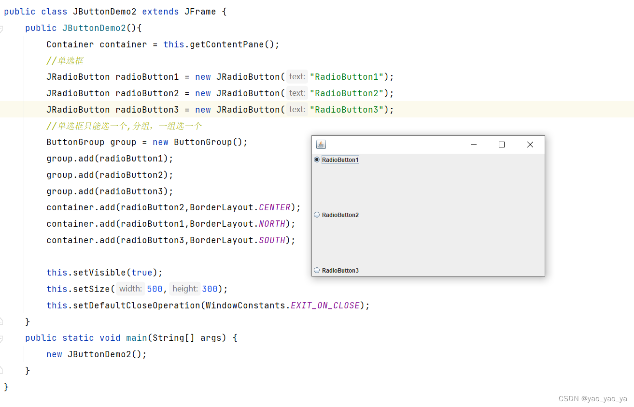Image resolution: width=634 pixels, height=407 pixels.
Task: Click the group.add(radioButton3) line
Action: pyautogui.click(x=110, y=191)
